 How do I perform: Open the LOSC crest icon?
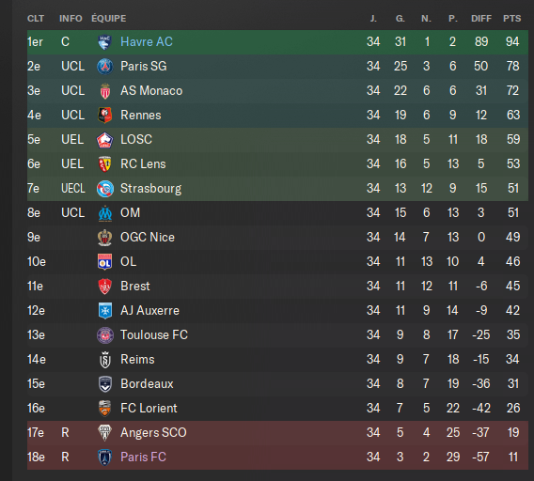coord(105,140)
